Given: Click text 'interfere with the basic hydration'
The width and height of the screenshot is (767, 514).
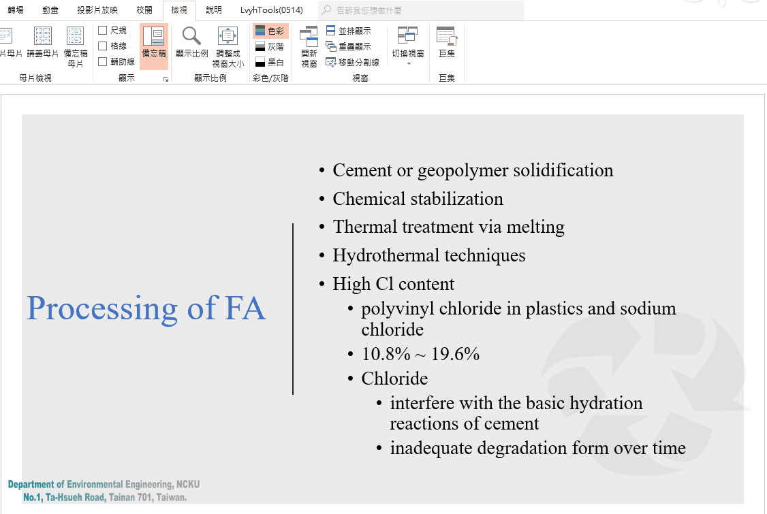Looking at the screenshot, I should pyautogui.click(x=516, y=403).
